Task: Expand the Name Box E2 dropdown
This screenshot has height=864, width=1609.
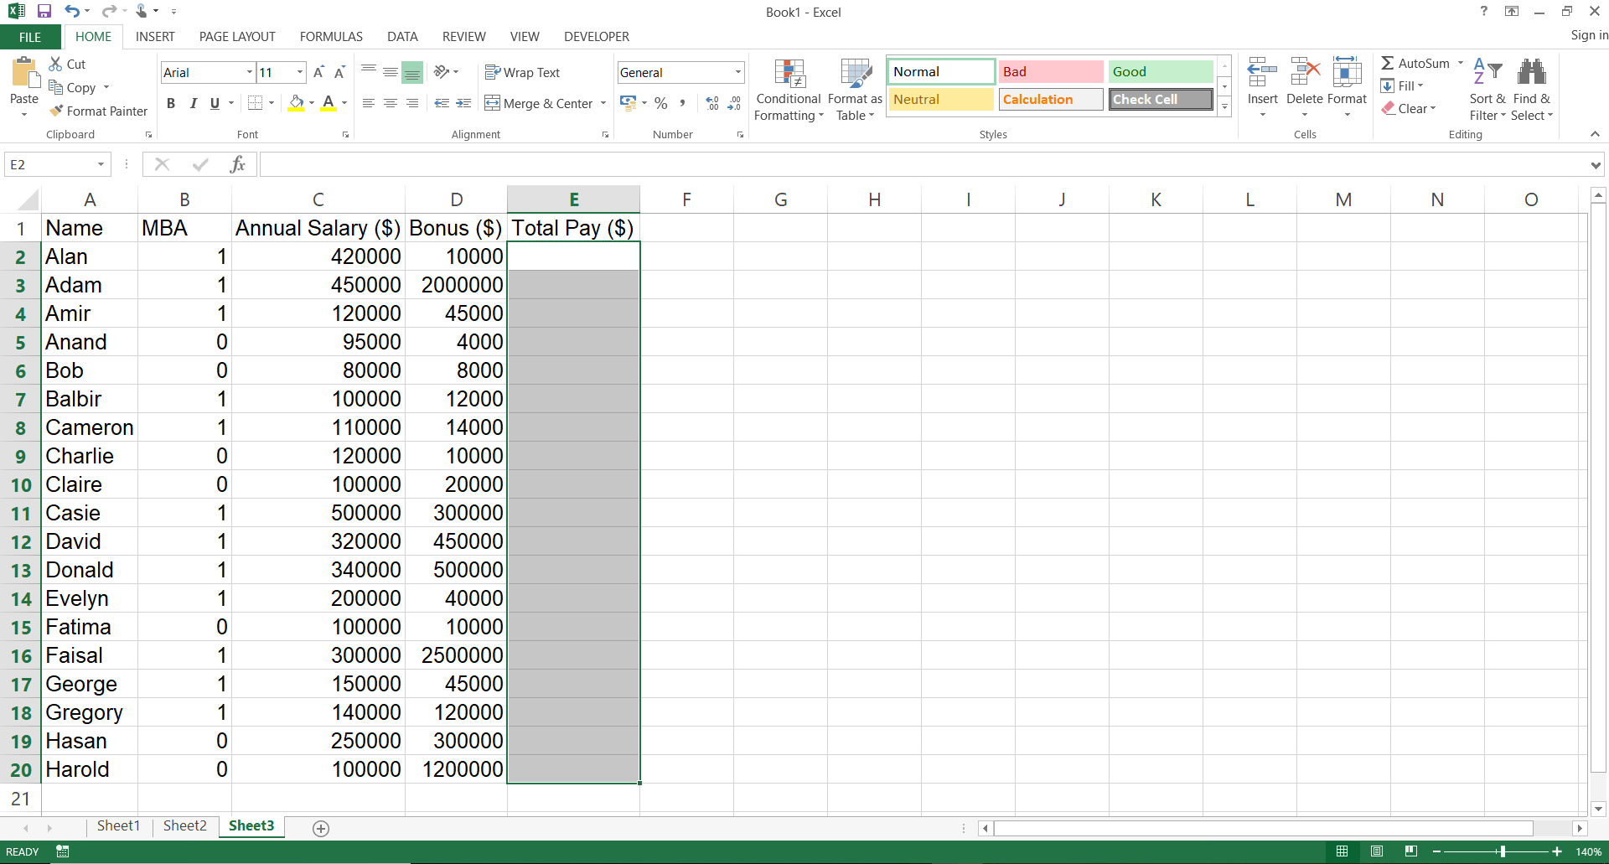Action: 101,164
